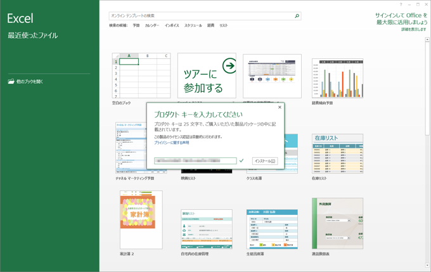The image size is (431, 272).
Task: Select the スケジュール search suggestion
Action: tap(193, 25)
